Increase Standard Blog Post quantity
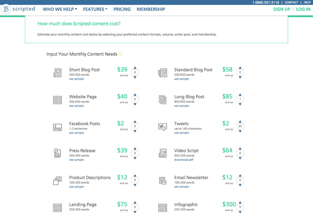This screenshot has height=222, width=313. coord(240,68)
